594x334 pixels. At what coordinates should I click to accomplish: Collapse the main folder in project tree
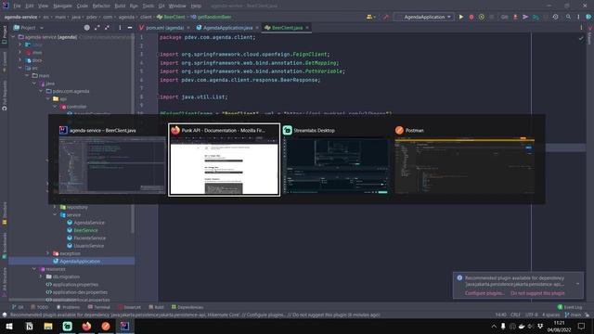[x=27, y=75]
